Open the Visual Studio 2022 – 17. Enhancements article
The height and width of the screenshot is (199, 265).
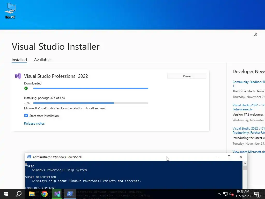point(249,107)
